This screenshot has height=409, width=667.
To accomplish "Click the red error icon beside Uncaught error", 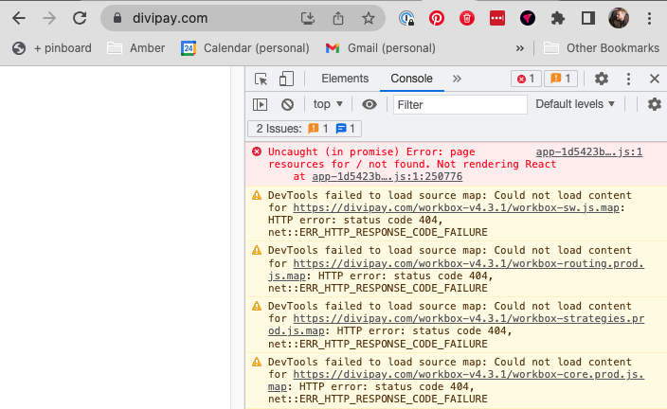I will pyautogui.click(x=257, y=151).
